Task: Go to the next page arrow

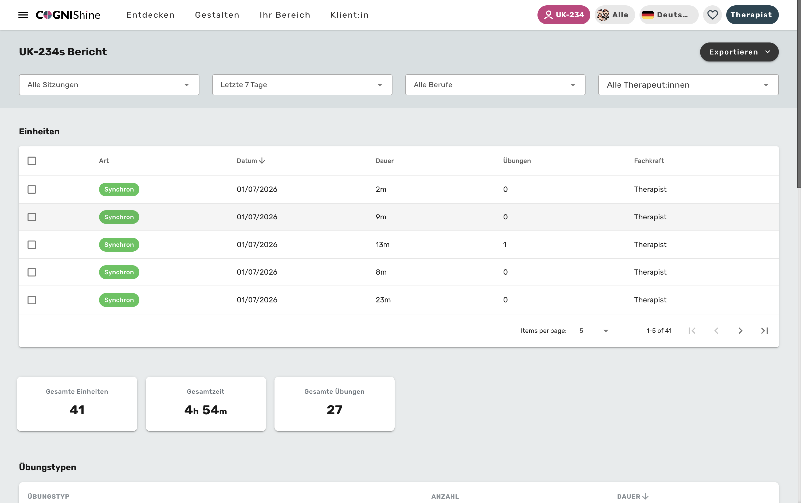Action: tap(740, 331)
